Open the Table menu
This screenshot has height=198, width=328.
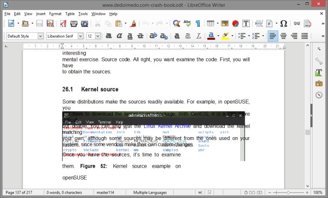(x=71, y=14)
